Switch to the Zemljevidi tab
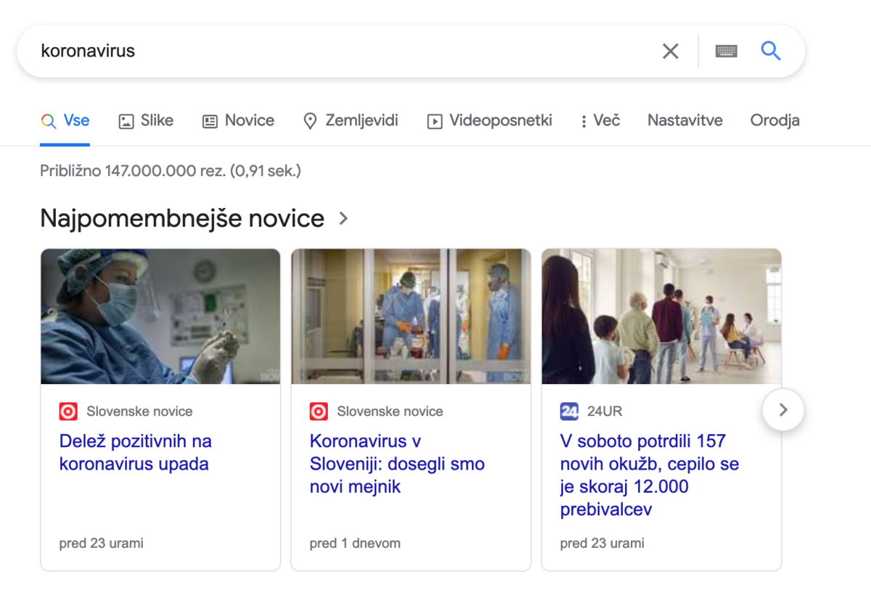Screen dimensions: 871x616 (351, 120)
